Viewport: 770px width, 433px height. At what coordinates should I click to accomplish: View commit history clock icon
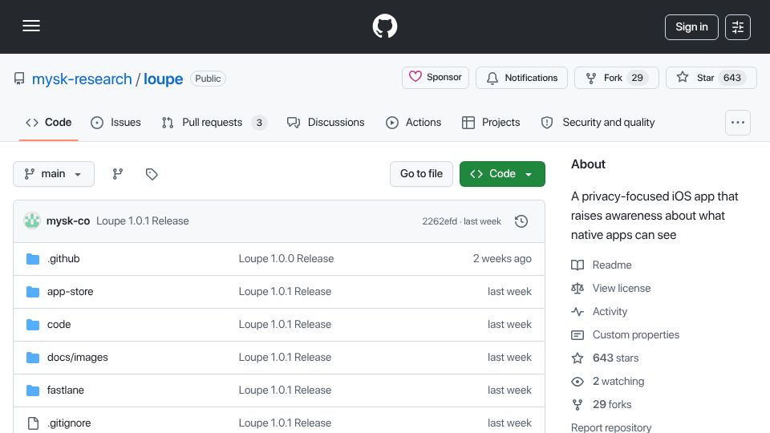(x=521, y=221)
